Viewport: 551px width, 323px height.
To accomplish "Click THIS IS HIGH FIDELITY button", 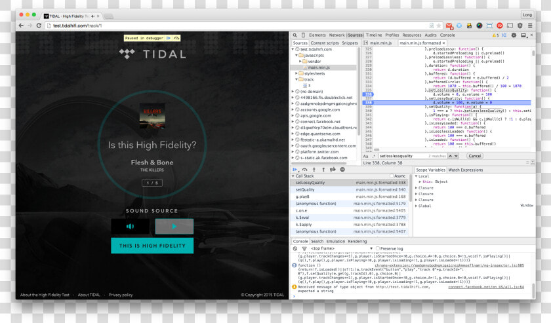I will coord(152,246).
